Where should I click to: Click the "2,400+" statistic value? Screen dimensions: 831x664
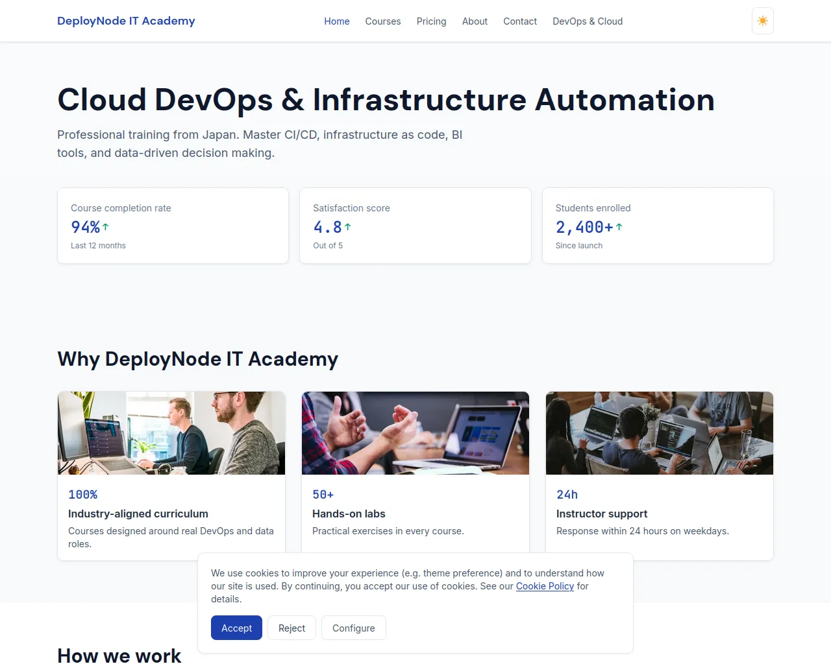click(584, 227)
